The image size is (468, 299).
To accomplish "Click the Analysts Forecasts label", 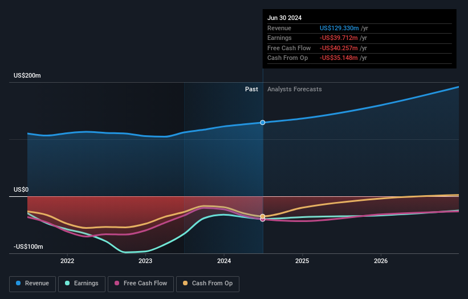I will point(295,89).
